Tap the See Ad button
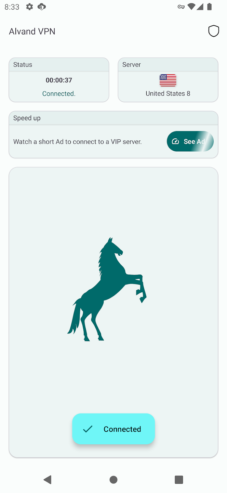 point(190,141)
